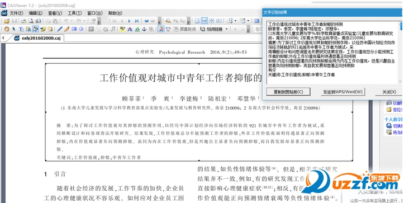Open the copy pages dropdown arrow
This screenshot has width=404, height=203.
(x=248, y=21)
